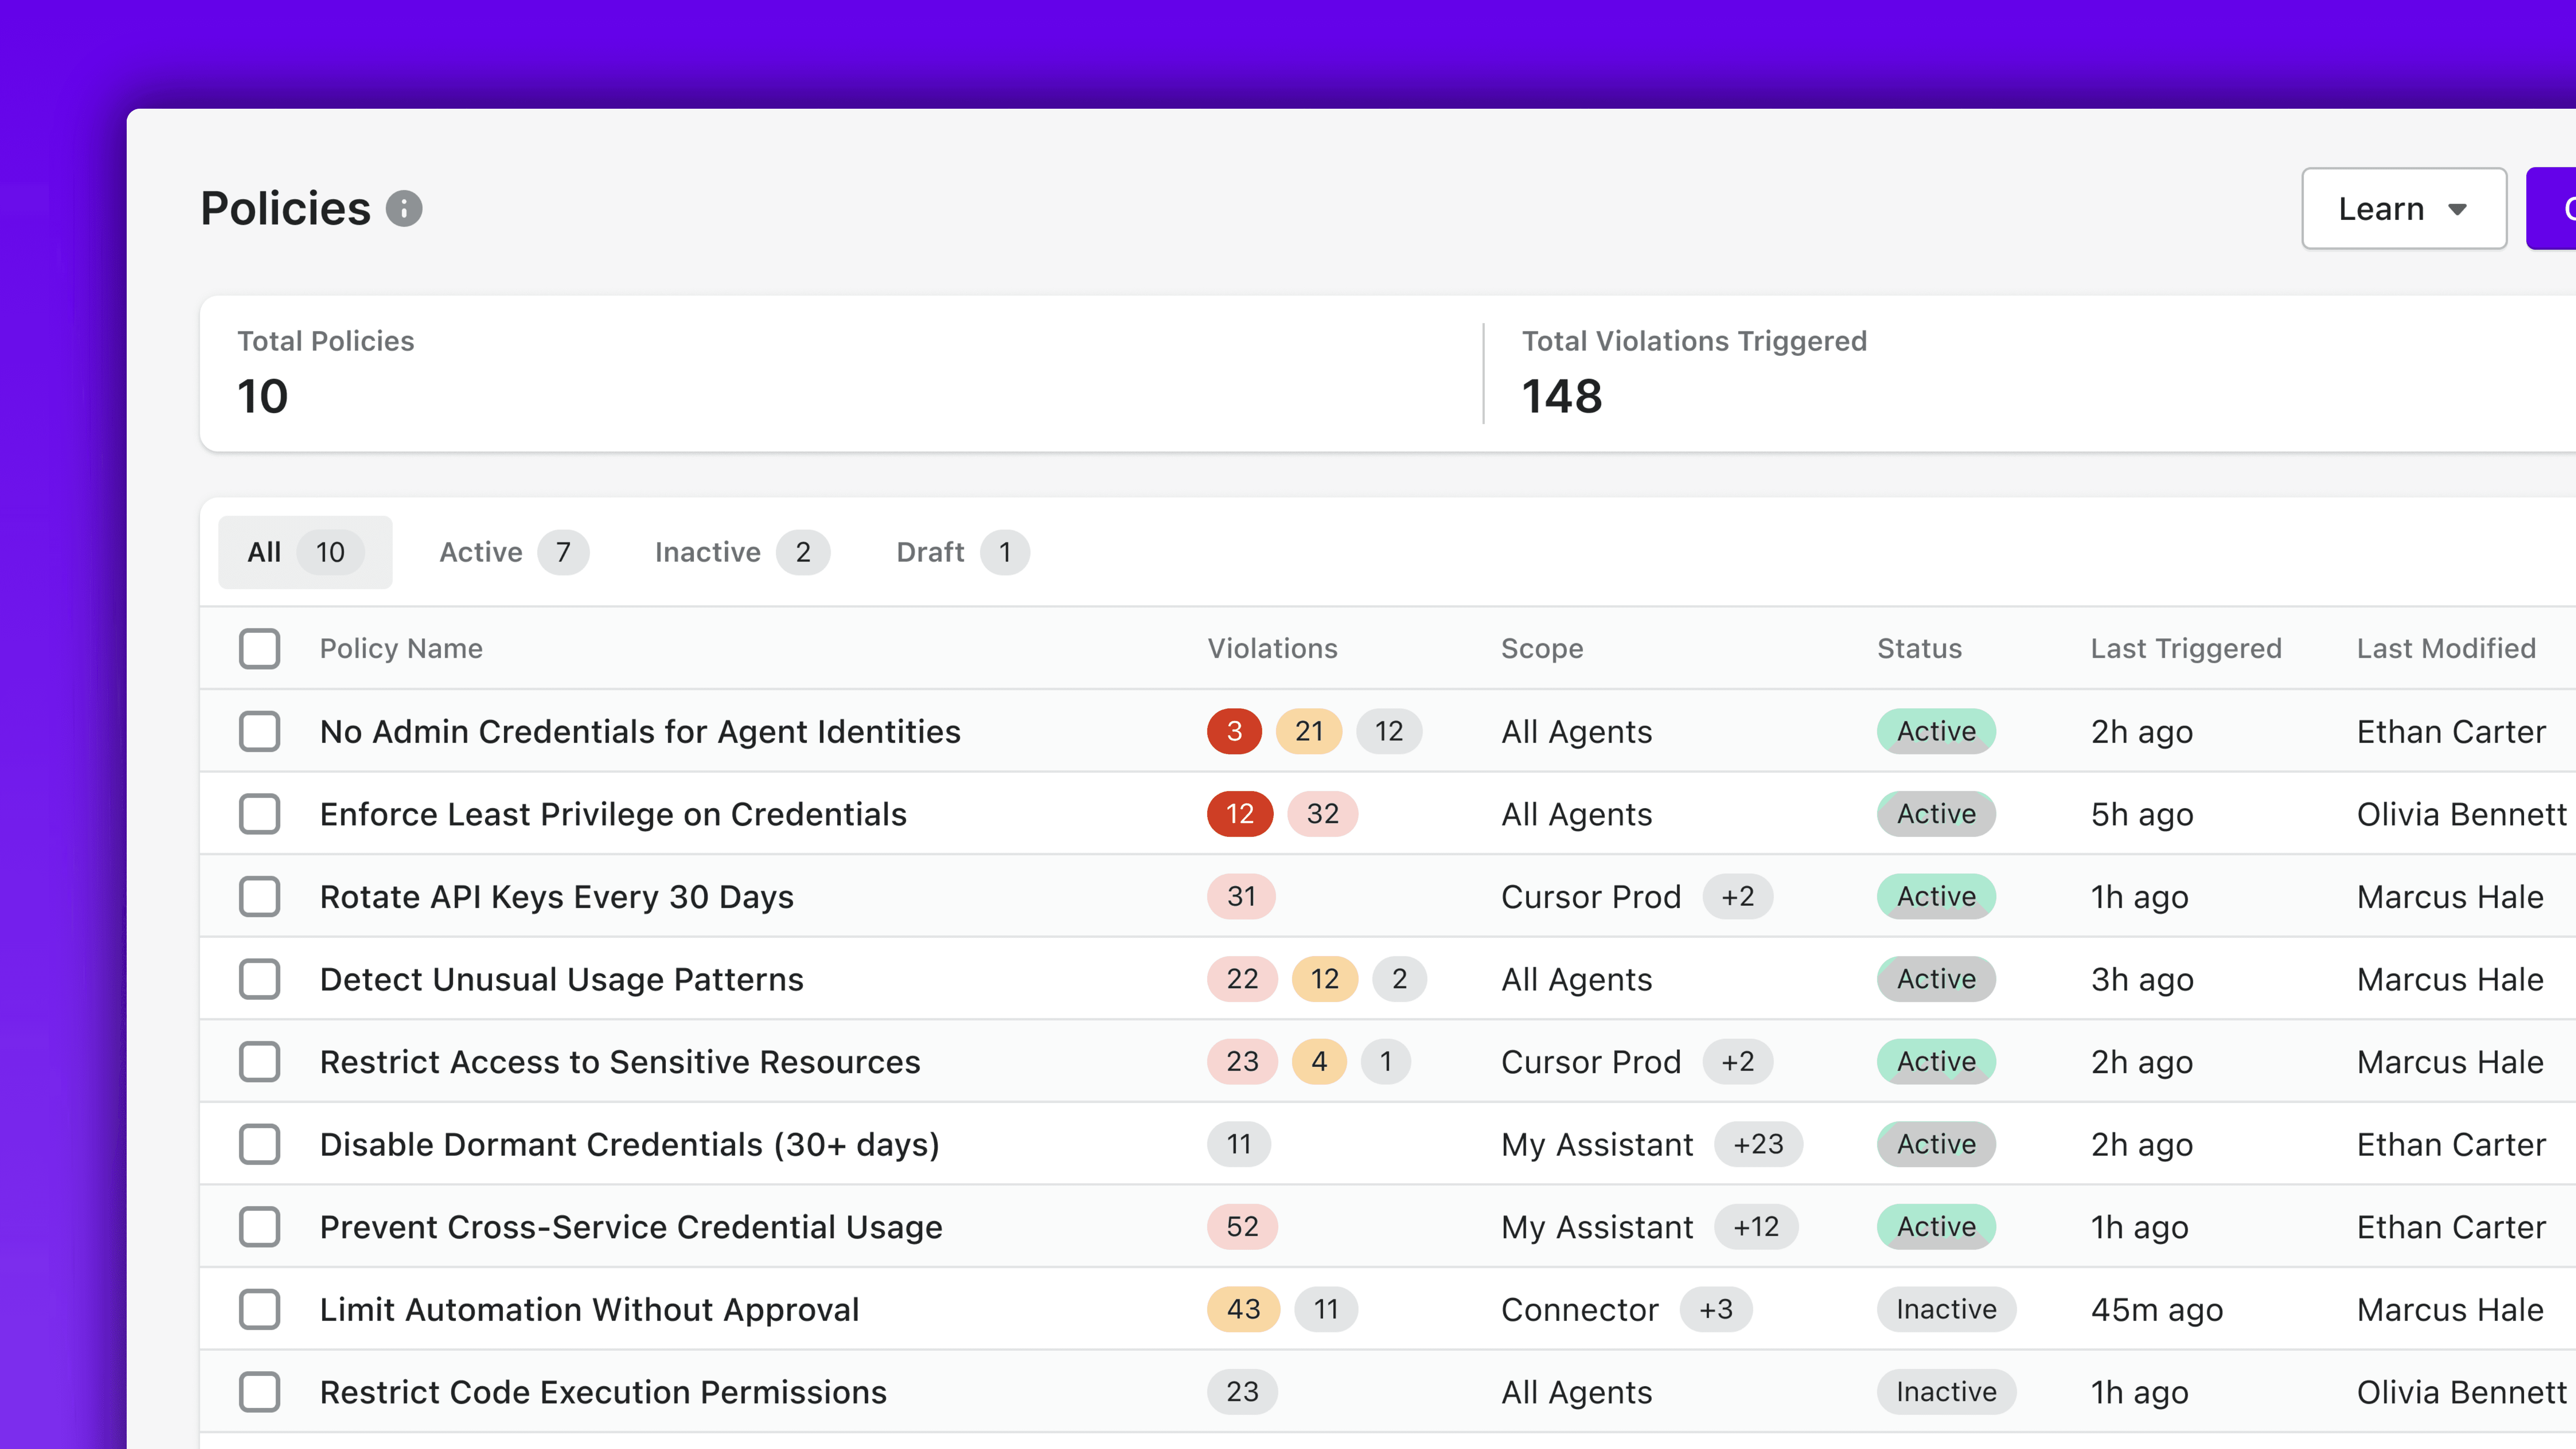Click Ethan Carter in the No Admin Credentials row
The image size is (2576, 1449).
2451,731
